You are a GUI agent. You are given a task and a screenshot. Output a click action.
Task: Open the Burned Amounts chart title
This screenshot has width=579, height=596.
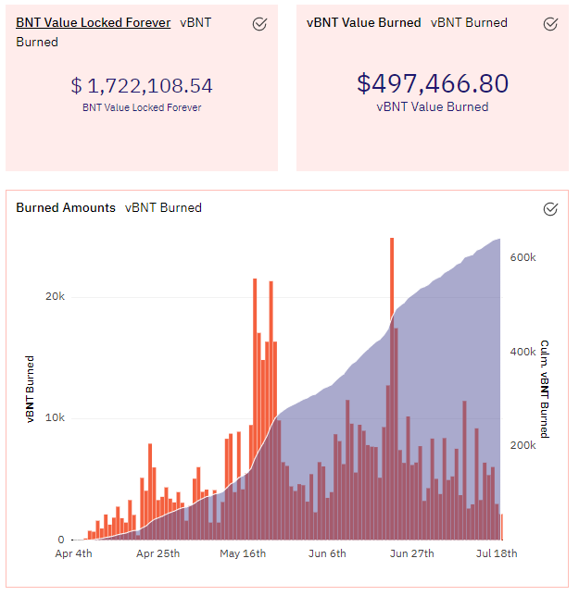point(66,207)
